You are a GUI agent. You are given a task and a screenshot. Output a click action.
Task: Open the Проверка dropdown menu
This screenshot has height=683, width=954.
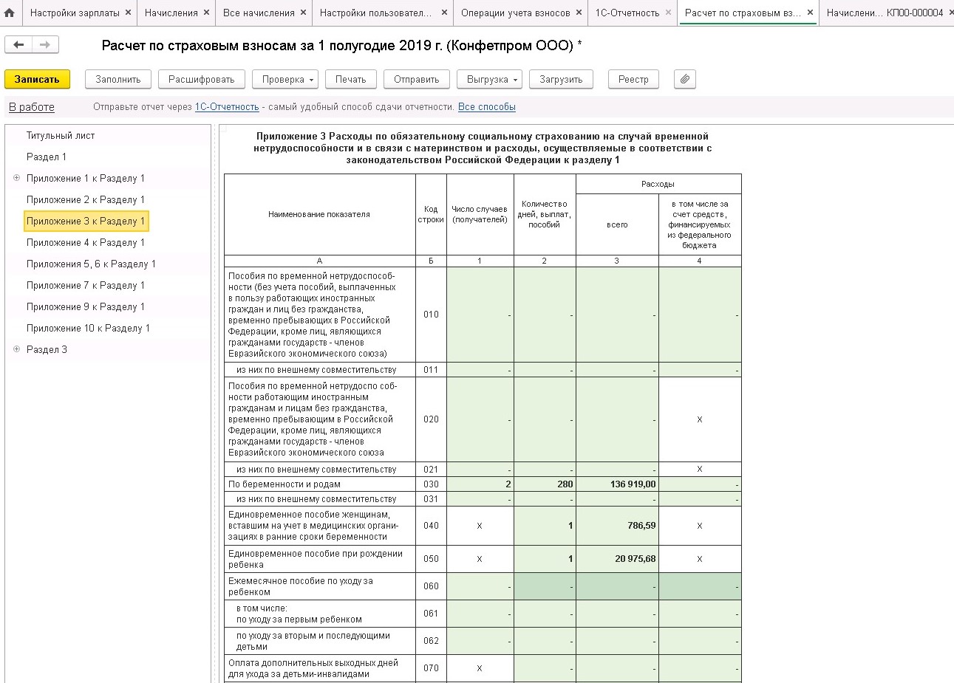coord(288,79)
